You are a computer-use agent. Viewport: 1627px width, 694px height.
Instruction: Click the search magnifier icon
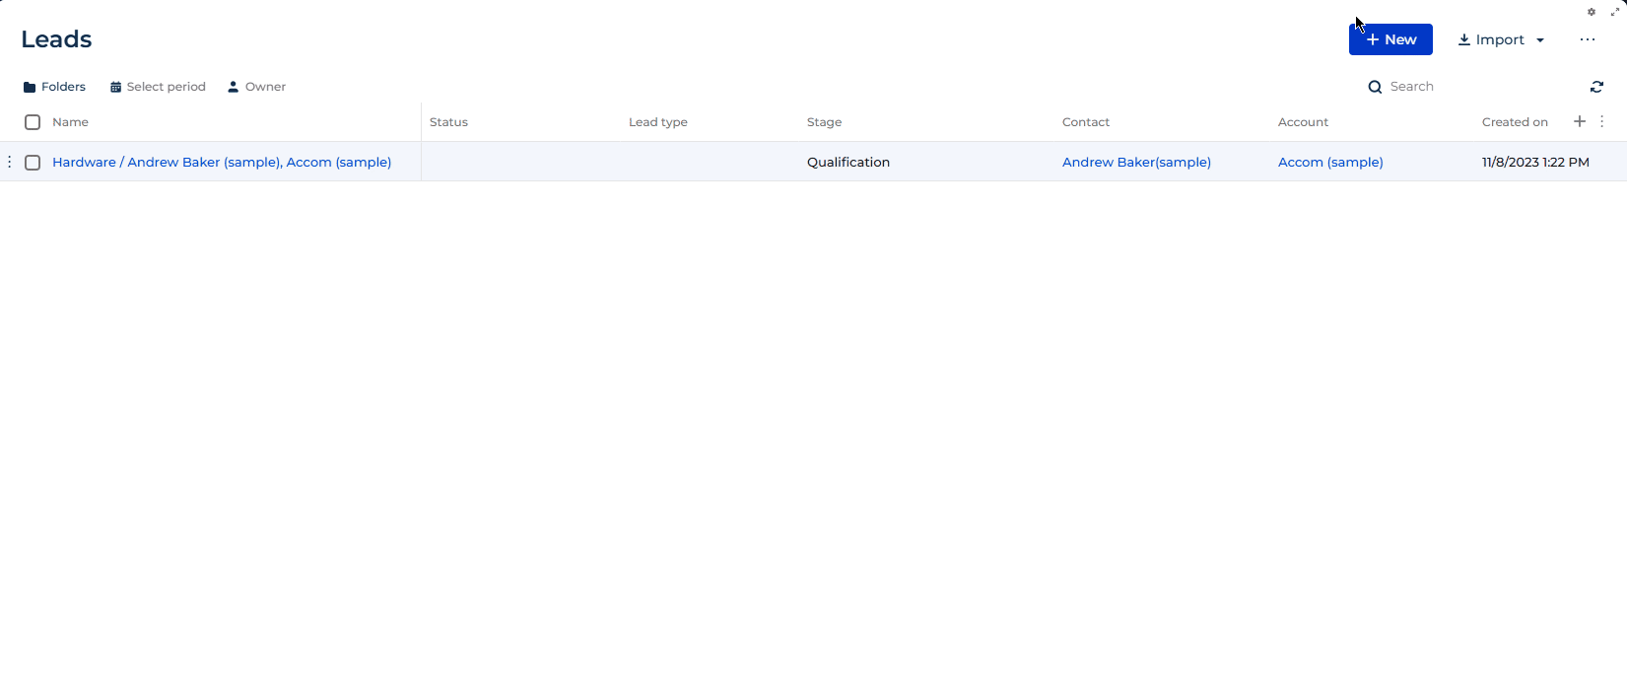1375,87
